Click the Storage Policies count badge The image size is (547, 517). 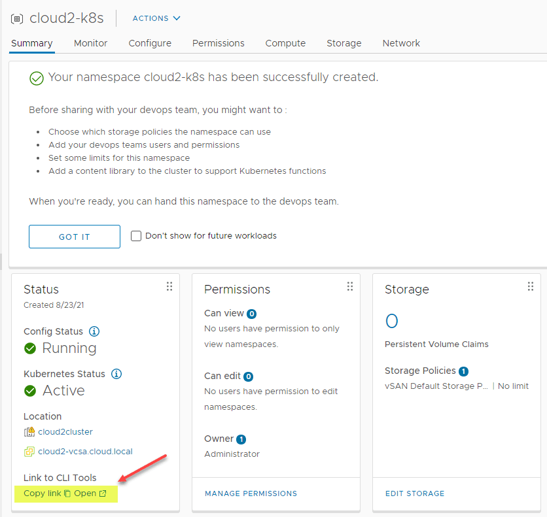point(463,371)
